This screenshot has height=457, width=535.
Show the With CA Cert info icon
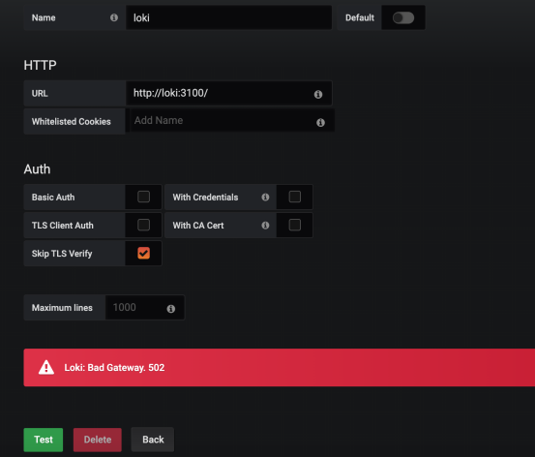point(265,226)
